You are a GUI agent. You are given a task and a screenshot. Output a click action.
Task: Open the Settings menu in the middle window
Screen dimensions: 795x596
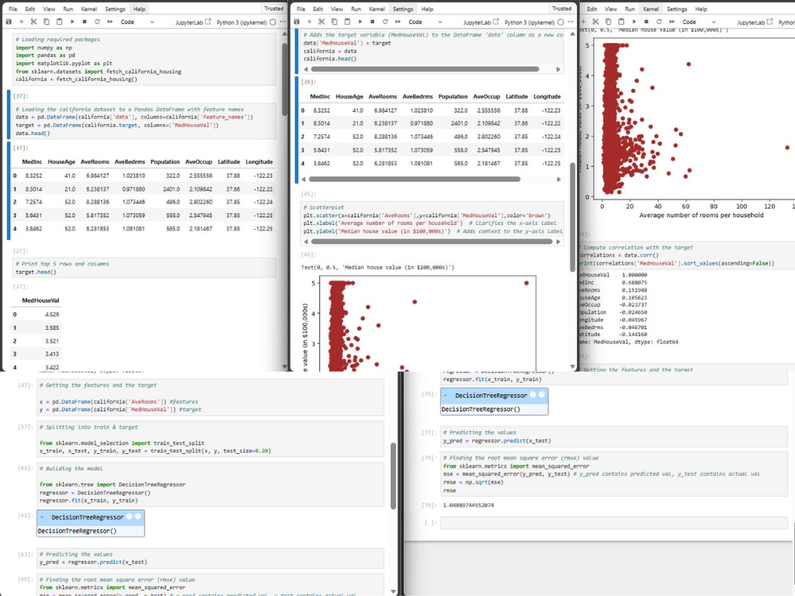[x=403, y=9]
